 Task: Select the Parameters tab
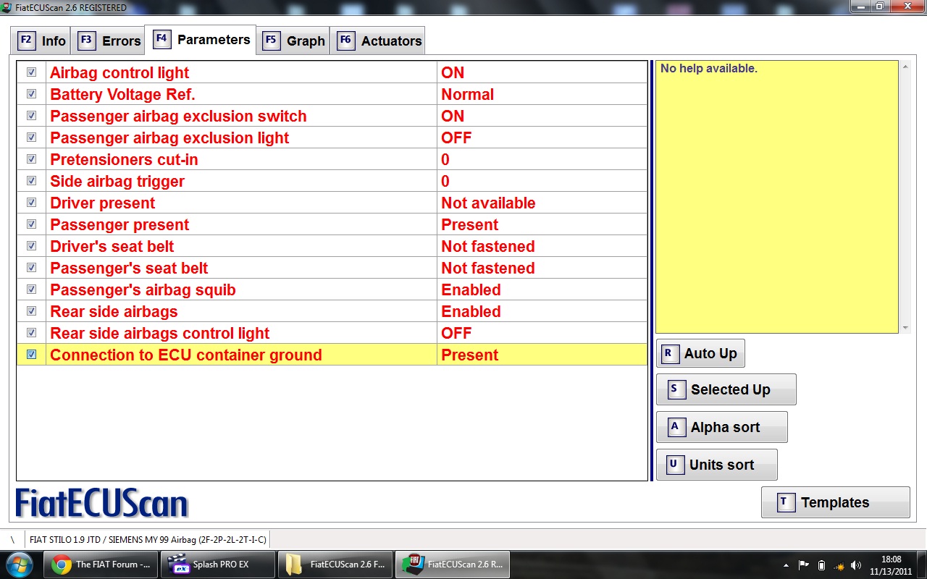click(202, 39)
